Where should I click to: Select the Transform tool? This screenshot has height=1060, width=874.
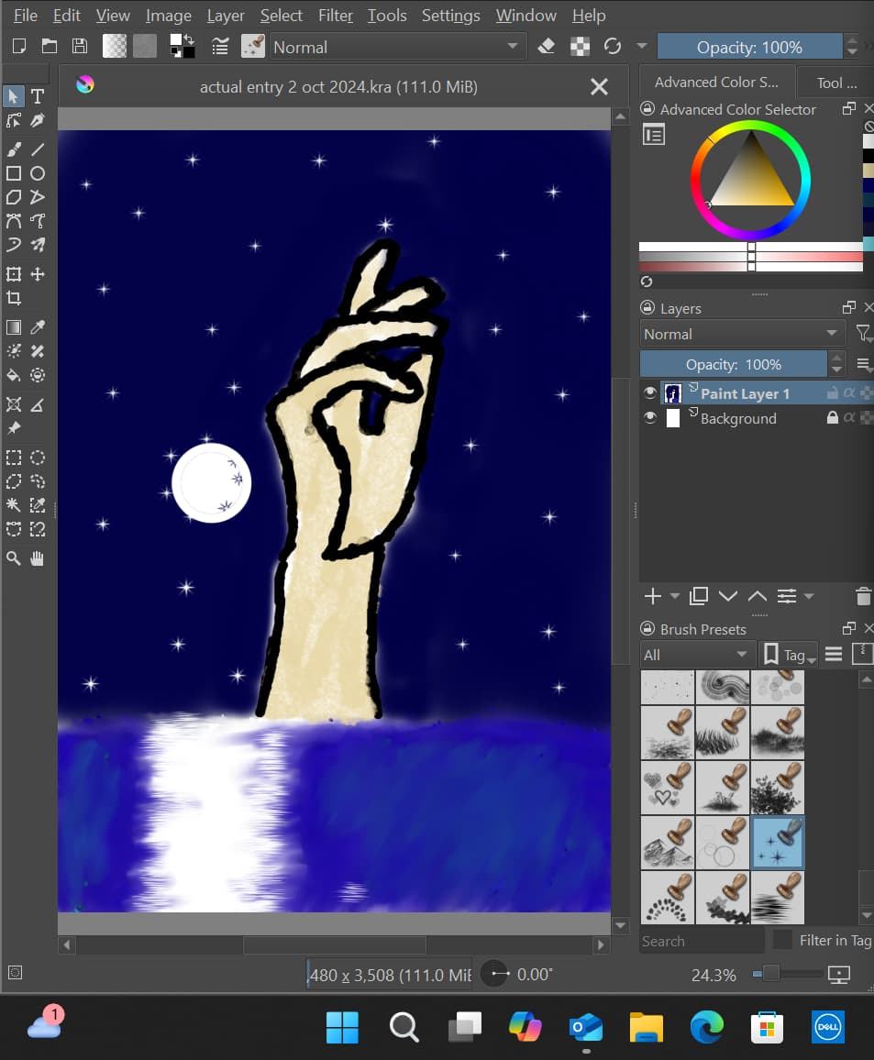[x=14, y=274]
